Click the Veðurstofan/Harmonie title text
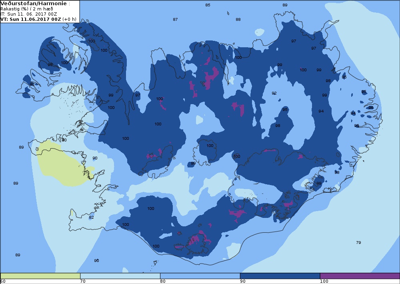400x284 pixels. point(34,4)
